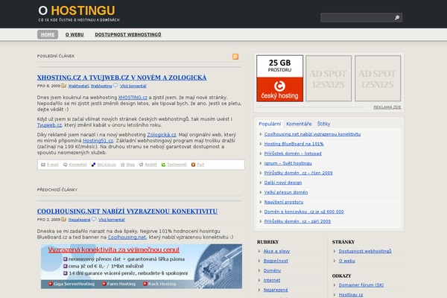Click the Webhosteři category link
The width and height of the screenshot is (447, 298).
coord(79,86)
